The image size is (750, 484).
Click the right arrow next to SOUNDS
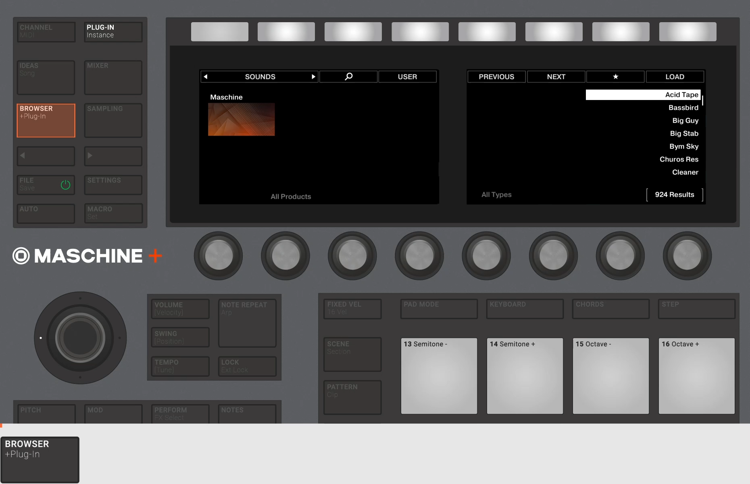(313, 77)
